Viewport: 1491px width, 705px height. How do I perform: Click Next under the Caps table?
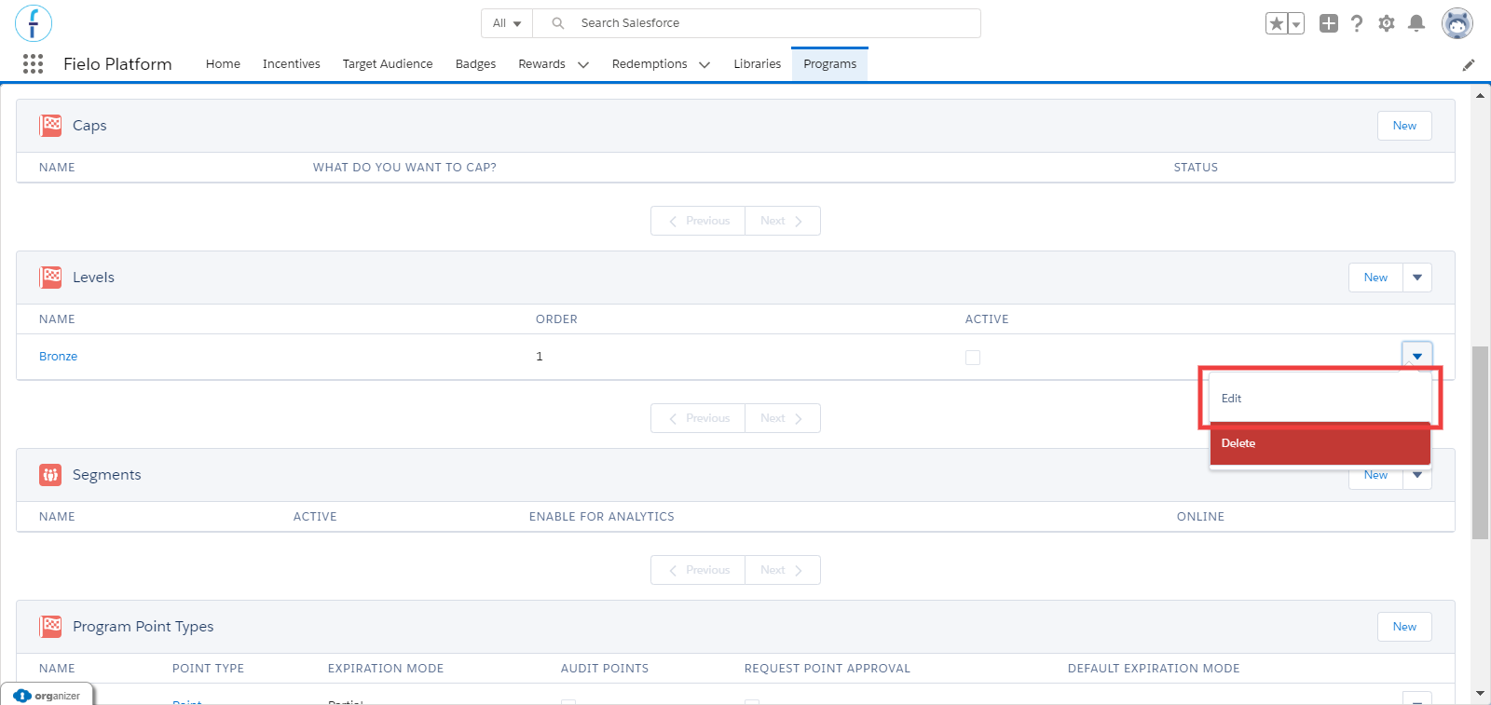coord(783,221)
